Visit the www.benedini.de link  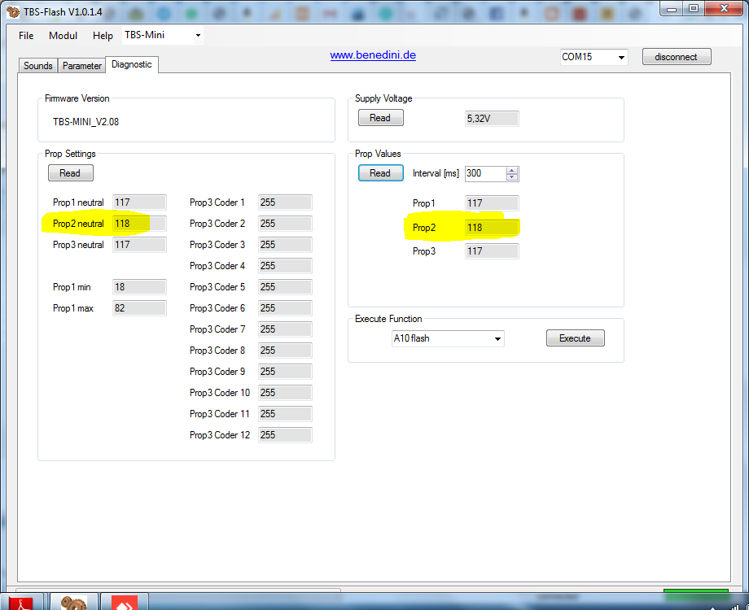click(373, 55)
